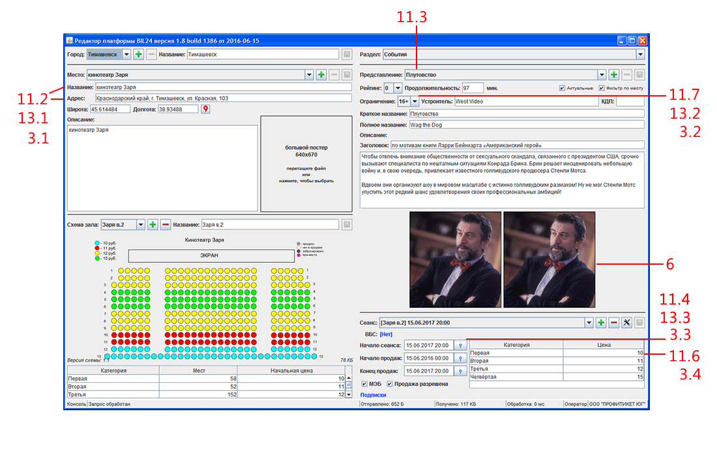Add new session with green plus icon
The width and height of the screenshot is (717, 450).
(601, 322)
